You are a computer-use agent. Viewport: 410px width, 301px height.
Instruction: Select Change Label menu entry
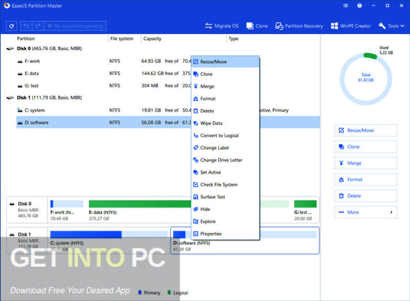[225, 148]
